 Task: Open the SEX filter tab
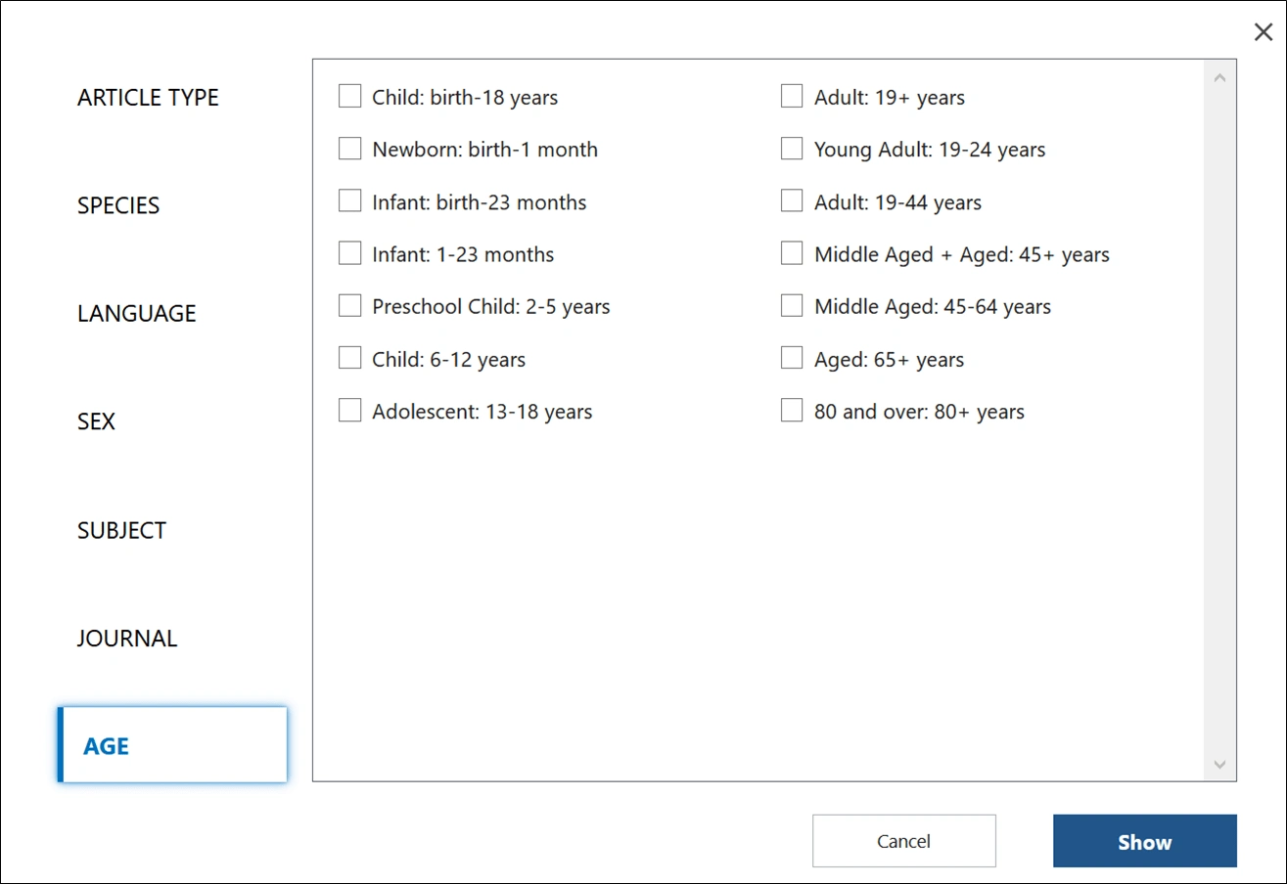[x=96, y=421]
